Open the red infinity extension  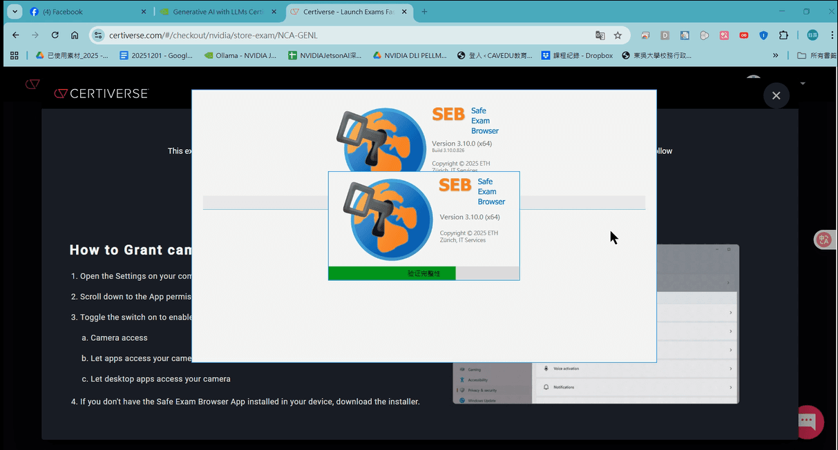pyautogui.click(x=744, y=35)
